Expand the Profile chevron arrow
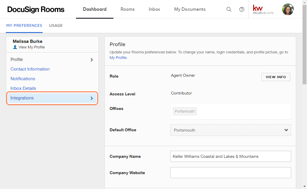This screenshot has width=307, height=189. [x=92, y=60]
